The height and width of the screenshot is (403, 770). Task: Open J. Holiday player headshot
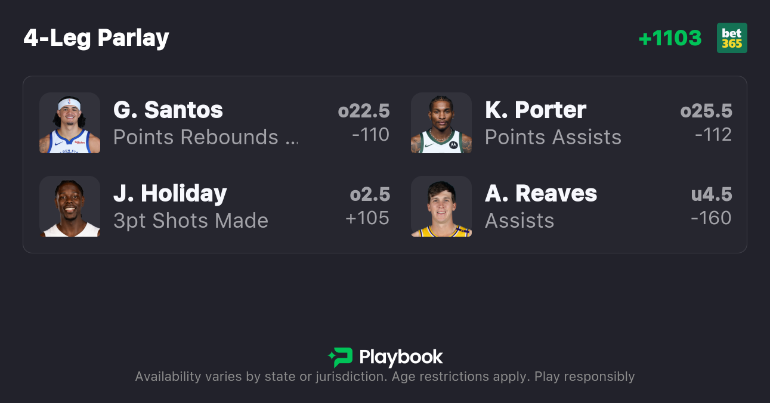click(70, 206)
